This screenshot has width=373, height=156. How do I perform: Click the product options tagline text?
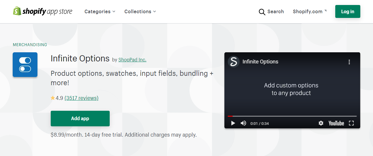pos(132,78)
